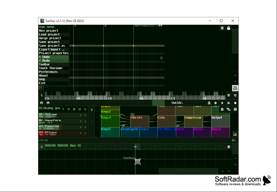
Task: Open the timeline hamburger menu
Action: 229,147
